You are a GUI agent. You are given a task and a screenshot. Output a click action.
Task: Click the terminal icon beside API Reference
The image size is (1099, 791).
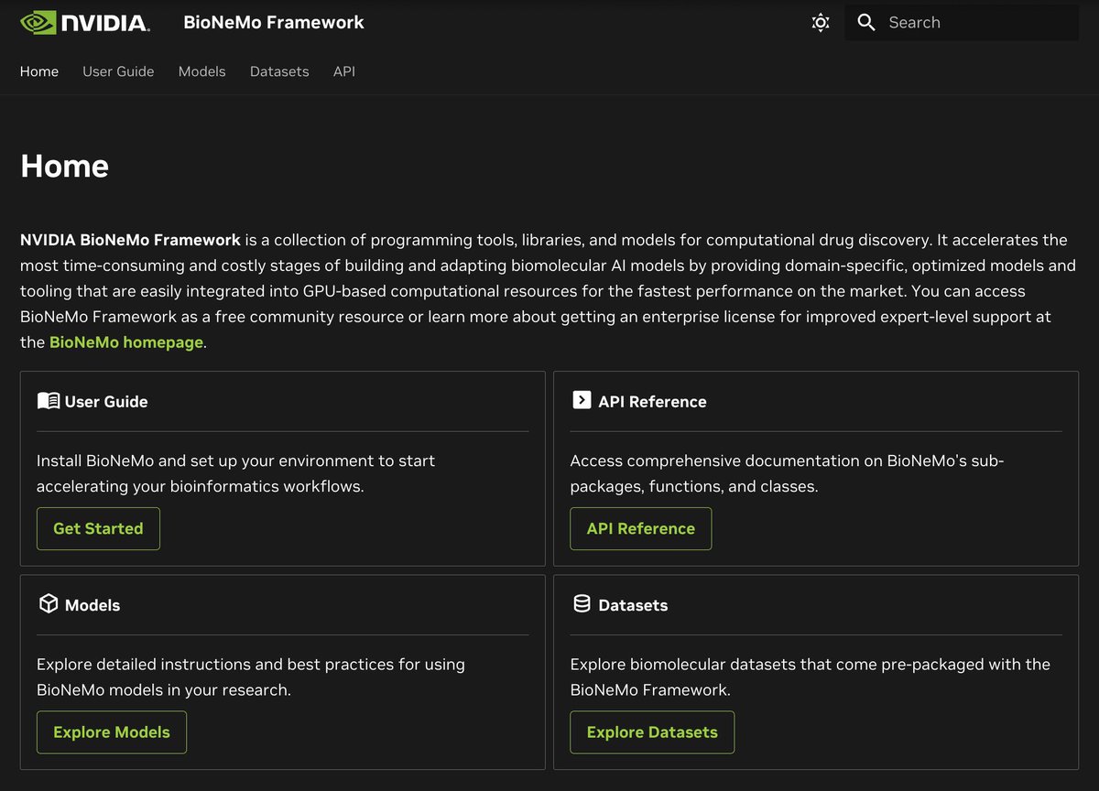tap(581, 400)
